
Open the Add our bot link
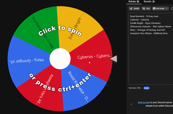[144, 102]
